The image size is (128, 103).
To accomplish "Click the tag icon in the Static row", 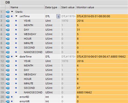I will [x=8, y=12].
